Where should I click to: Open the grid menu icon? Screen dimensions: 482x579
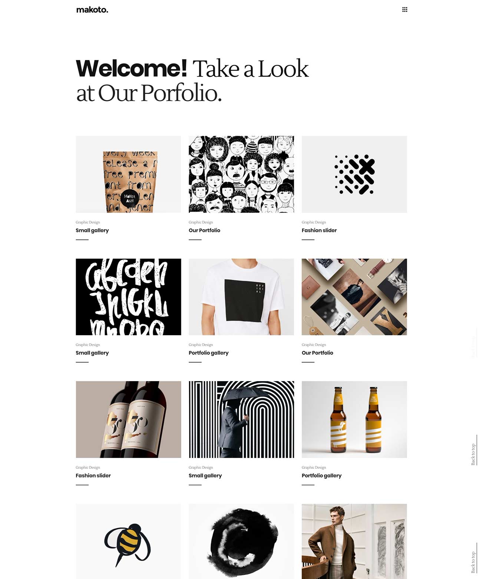click(x=405, y=10)
